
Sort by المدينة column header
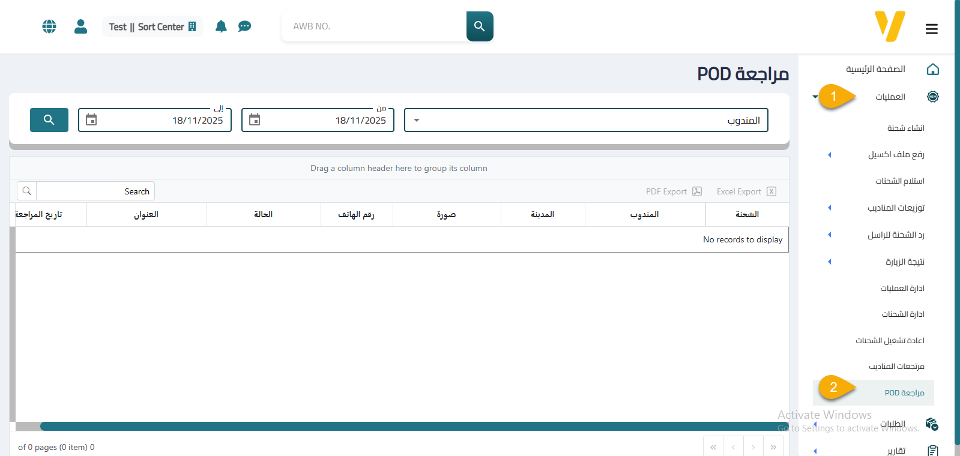pos(543,214)
